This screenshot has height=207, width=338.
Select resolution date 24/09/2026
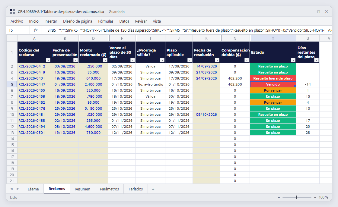(x=206, y=78)
